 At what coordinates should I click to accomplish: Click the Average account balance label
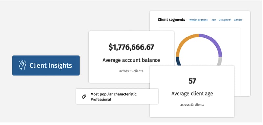(x=131, y=60)
